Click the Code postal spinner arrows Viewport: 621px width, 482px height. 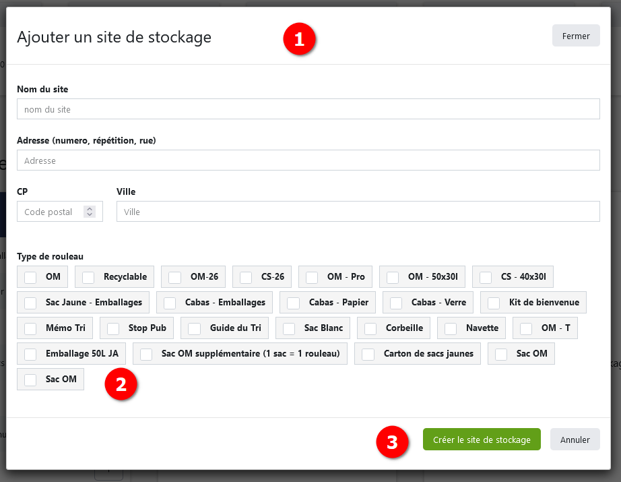coord(90,212)
